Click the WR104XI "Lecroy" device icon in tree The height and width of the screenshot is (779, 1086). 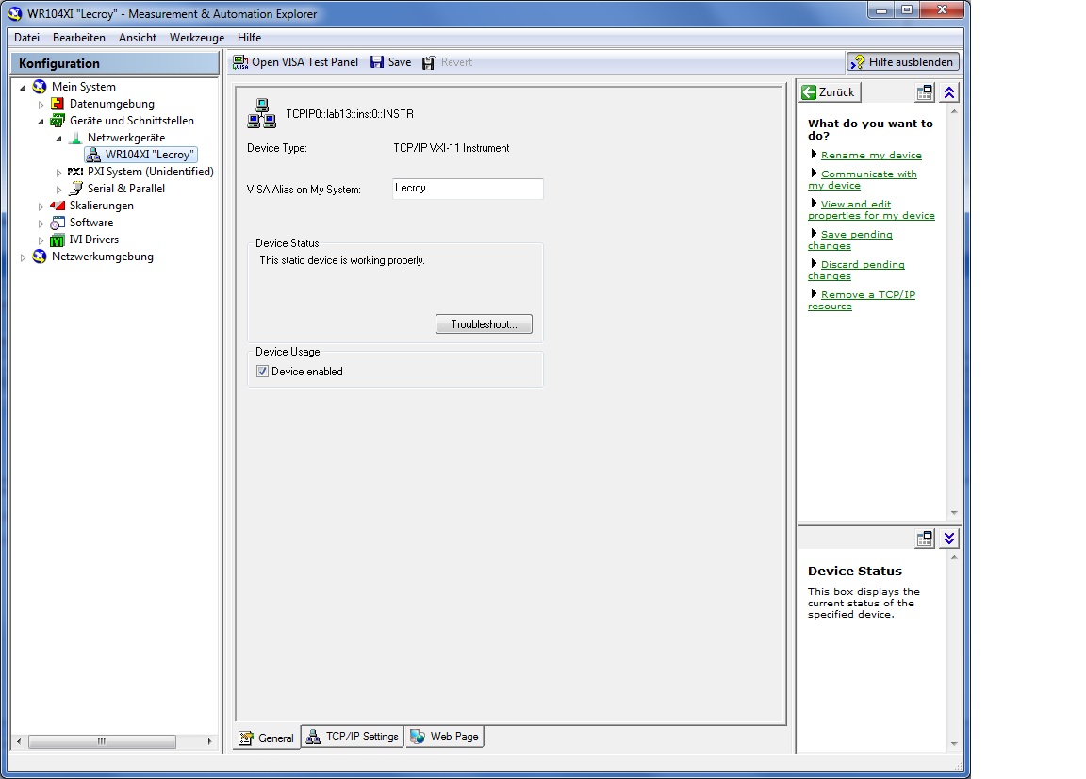tap(93, 155)
